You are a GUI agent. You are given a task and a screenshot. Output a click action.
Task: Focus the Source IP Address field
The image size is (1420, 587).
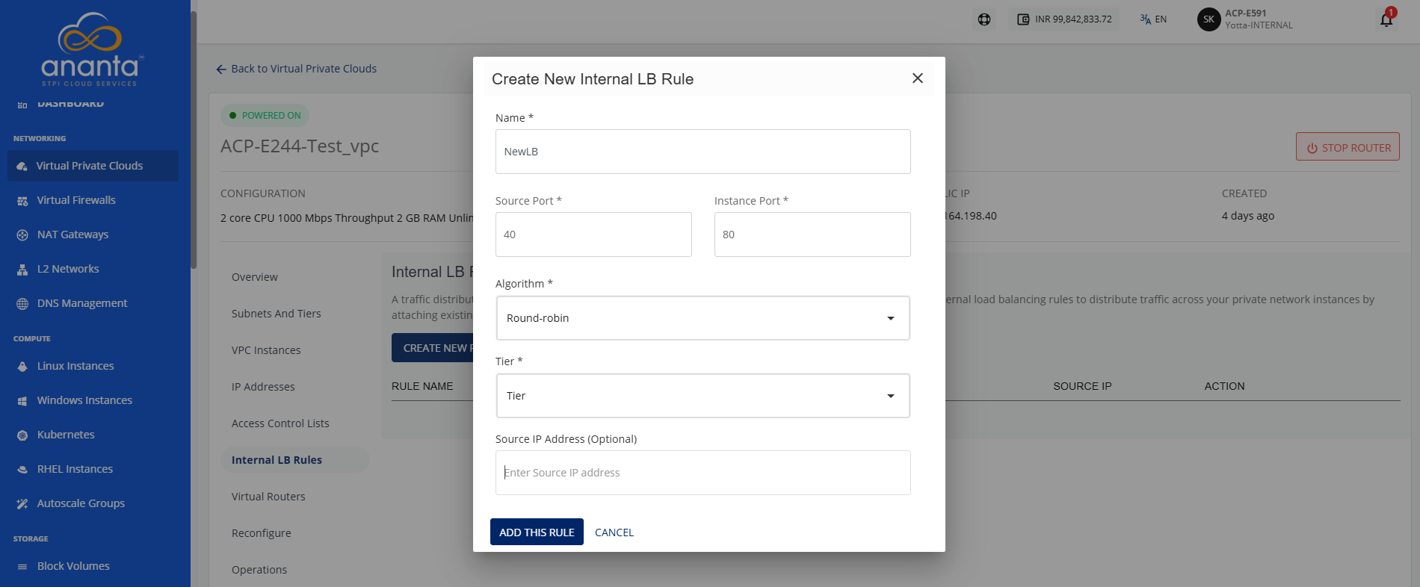(x=703, y=473)
